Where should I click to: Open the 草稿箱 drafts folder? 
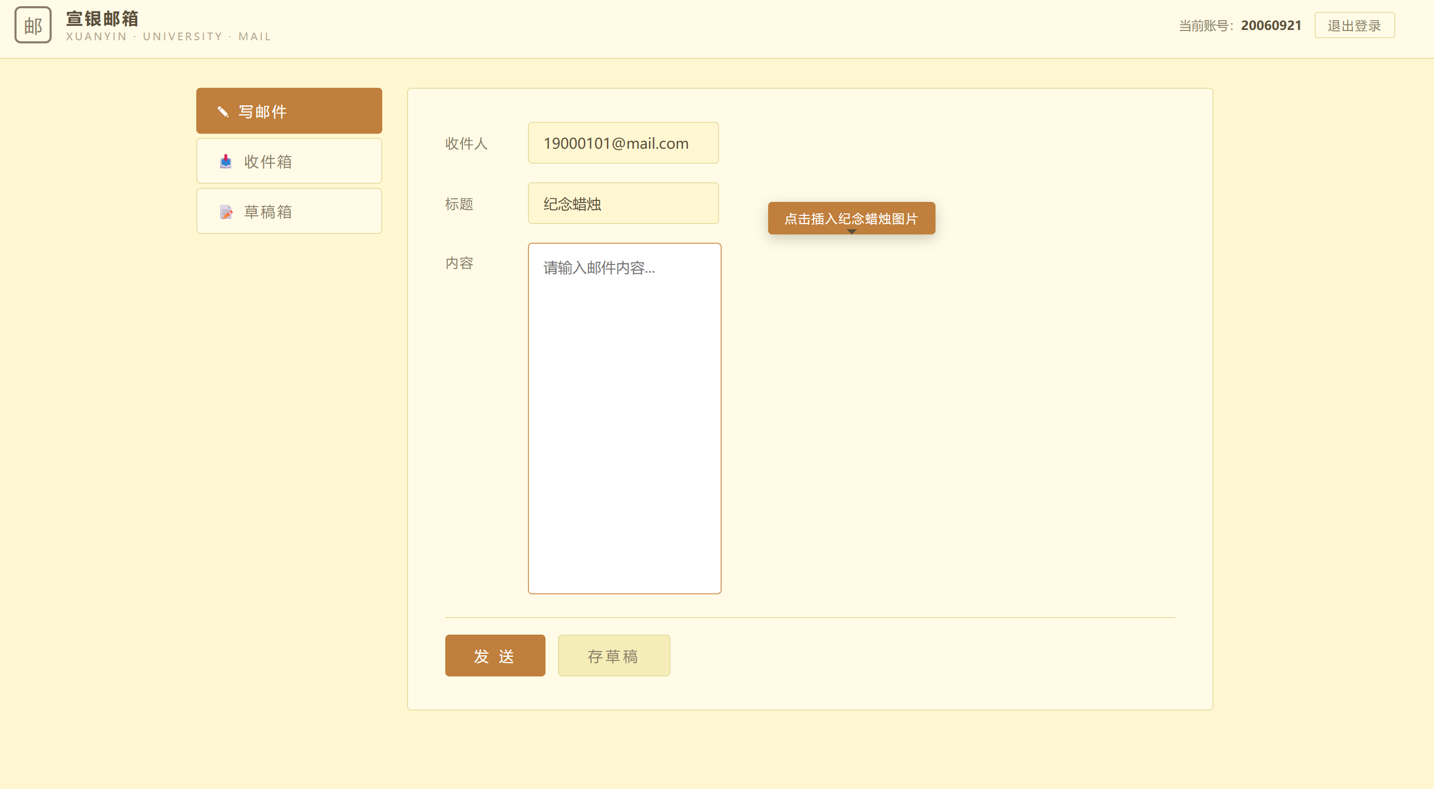[289, 211]
